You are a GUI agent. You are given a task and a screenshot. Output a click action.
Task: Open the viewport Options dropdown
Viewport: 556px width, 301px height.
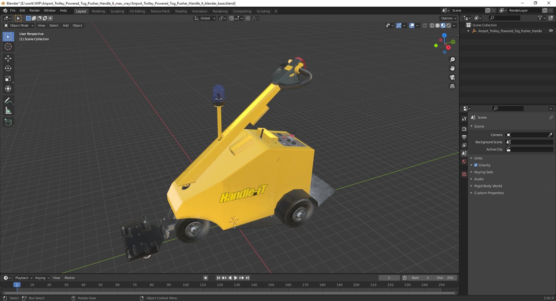(448, 18)
